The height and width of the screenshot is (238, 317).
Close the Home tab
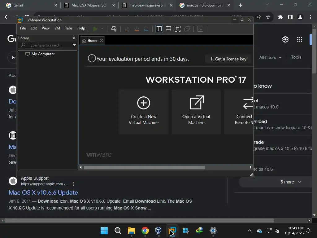pyautogui.click(x=102, y=41)
